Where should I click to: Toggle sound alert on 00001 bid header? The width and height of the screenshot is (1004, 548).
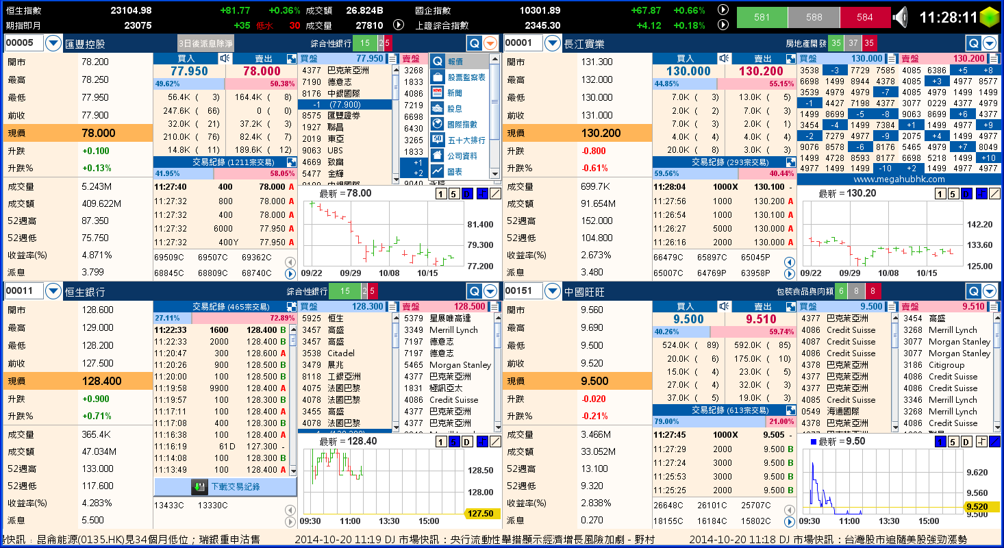coord(724,58)
